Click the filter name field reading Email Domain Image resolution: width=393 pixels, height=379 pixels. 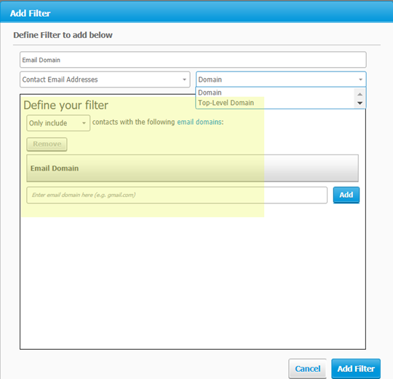click(193, 60)
